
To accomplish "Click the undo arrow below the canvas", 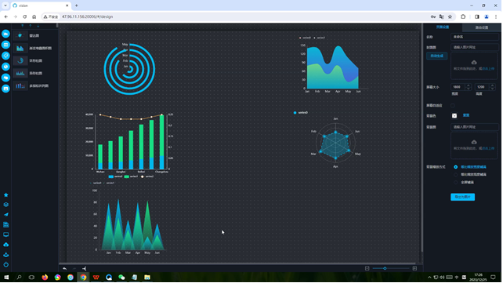I will (65, 269).
